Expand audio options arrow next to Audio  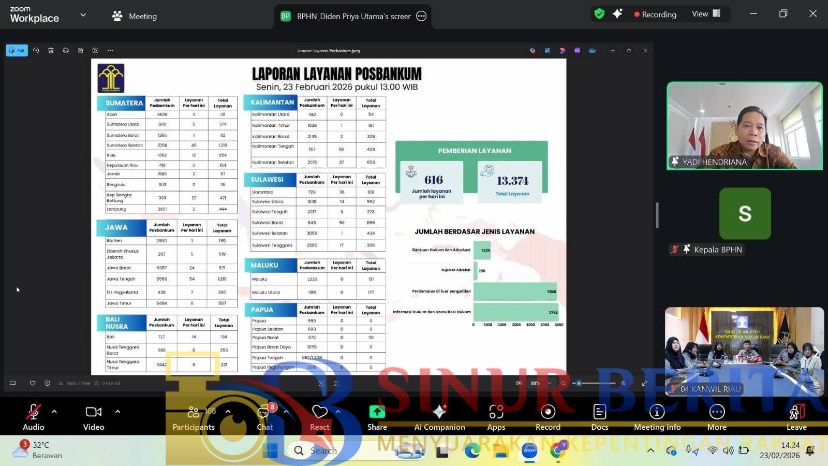click(54, 412)
